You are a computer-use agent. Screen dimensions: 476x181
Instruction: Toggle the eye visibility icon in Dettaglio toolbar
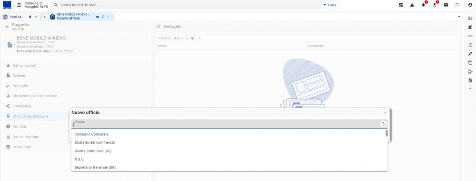click(192, 38)
